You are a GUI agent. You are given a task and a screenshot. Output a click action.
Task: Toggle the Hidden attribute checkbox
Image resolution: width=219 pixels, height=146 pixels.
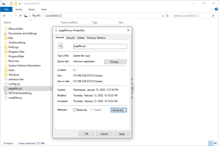(92, 110)
